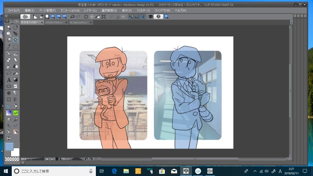This screenshot has height=176, width=313.
Task: Show hidden system tray icons chevron
Action: pyautogui.click(x=255, y=171)
